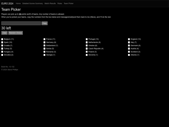Click the Clear button
Image resolution: width=169 pixels, height=127 pixels.
click(4, 33)
